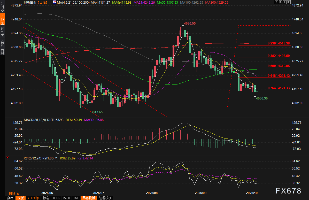Open the 日线 period dropdown arrow
This screenshot has width=309, height=200.
[18, 194]
